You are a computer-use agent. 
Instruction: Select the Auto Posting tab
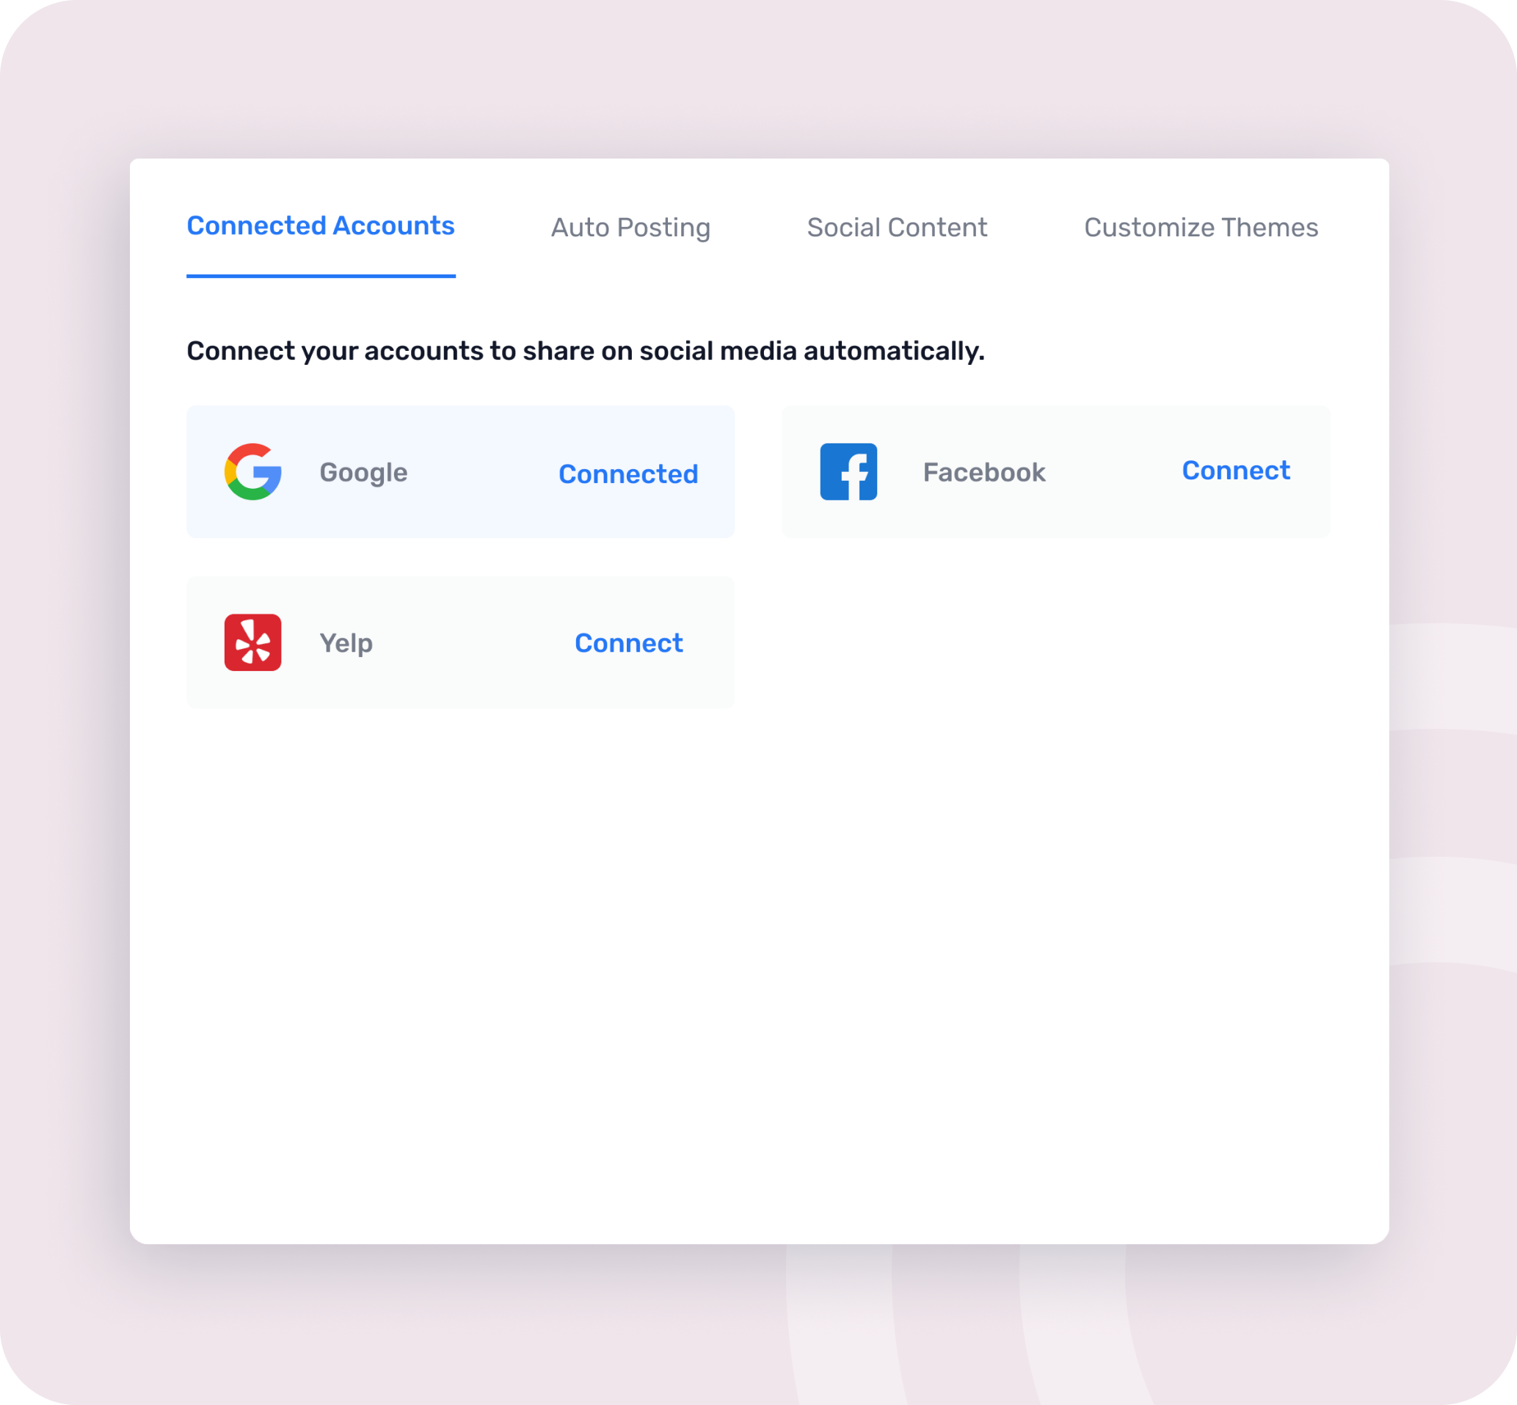pyautogui.click(x=630, y=226)
